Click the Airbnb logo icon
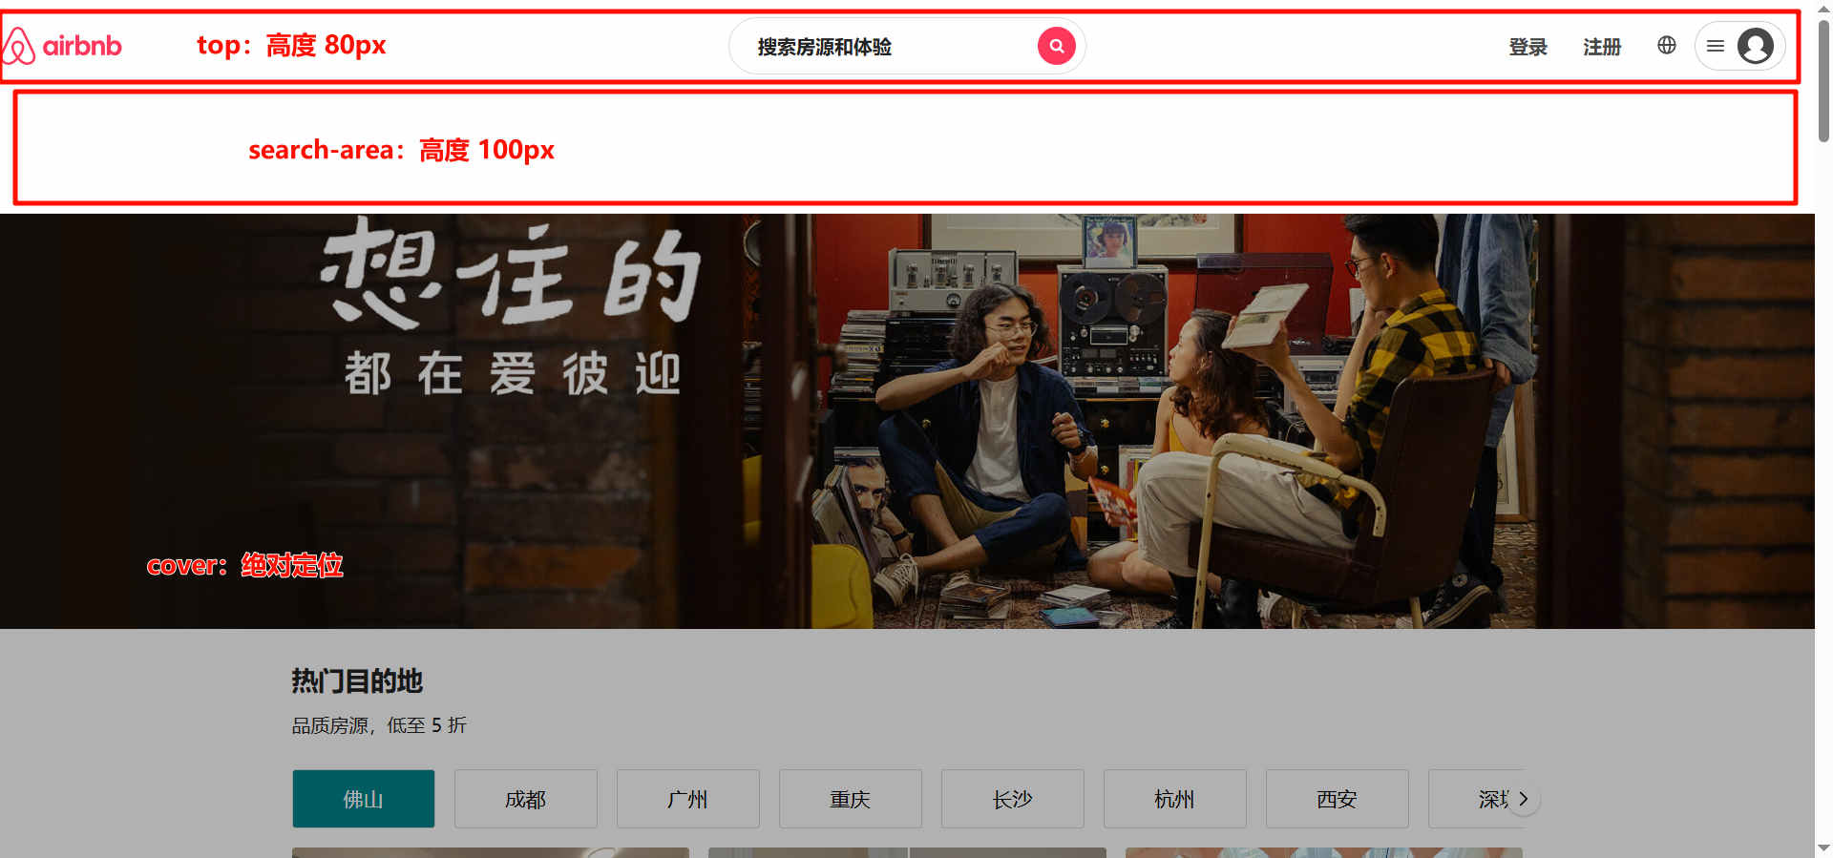Image resolution: width=1833 pixels, height=858 pixels. click(x=19, y=46)
